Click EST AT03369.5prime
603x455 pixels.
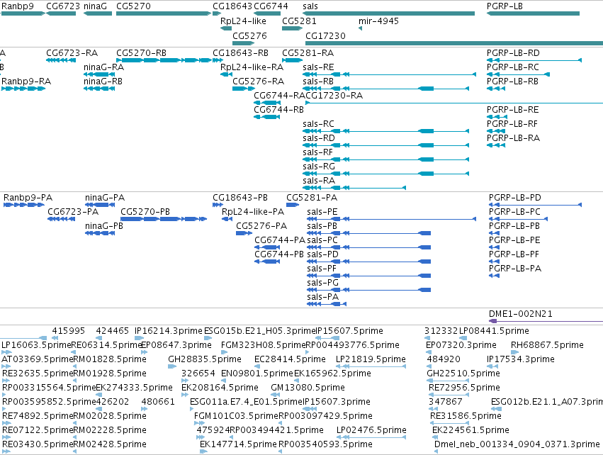point(38,359)
